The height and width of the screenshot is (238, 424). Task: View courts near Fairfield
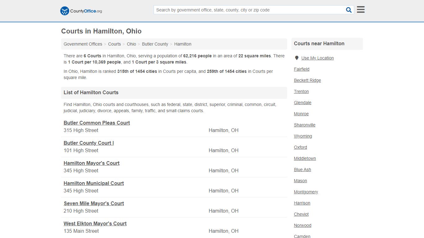click(302, 69)
